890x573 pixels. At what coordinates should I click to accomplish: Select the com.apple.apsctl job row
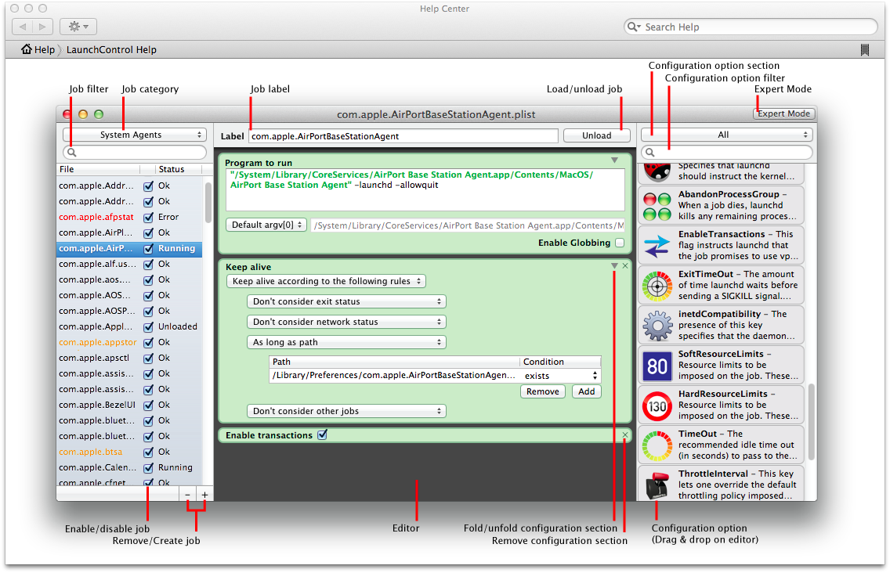[x=129, y=358]
